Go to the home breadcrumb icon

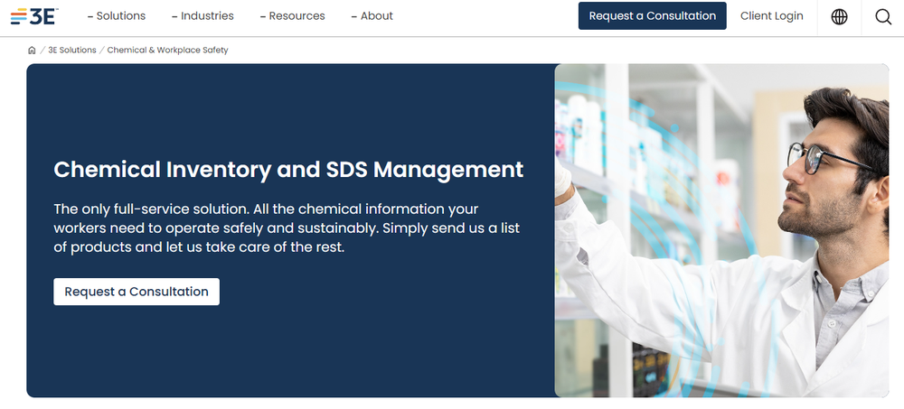point(33,51)
